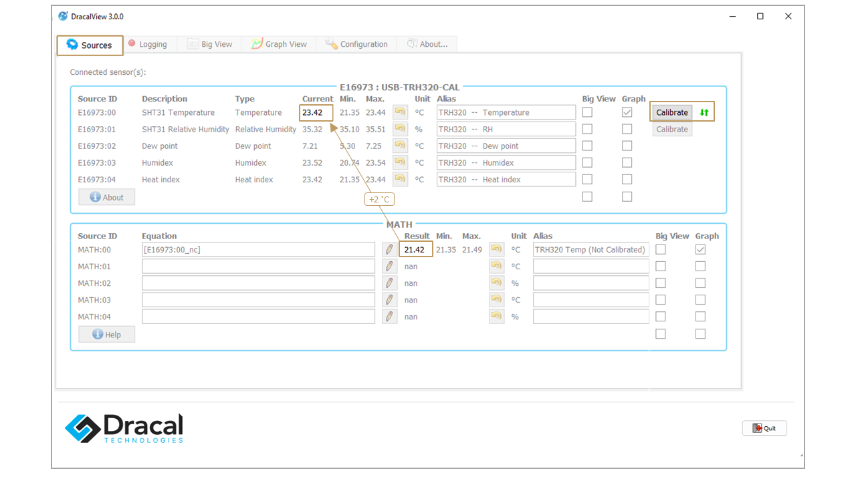Viewport: 856px width, 481px height.
Task: Edit equation pencil icon for MATH:04
Action: tap(389, 316)
